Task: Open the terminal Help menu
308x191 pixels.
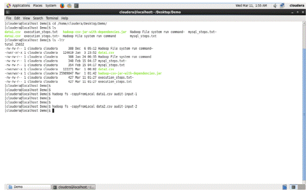Action: (65, 18)
